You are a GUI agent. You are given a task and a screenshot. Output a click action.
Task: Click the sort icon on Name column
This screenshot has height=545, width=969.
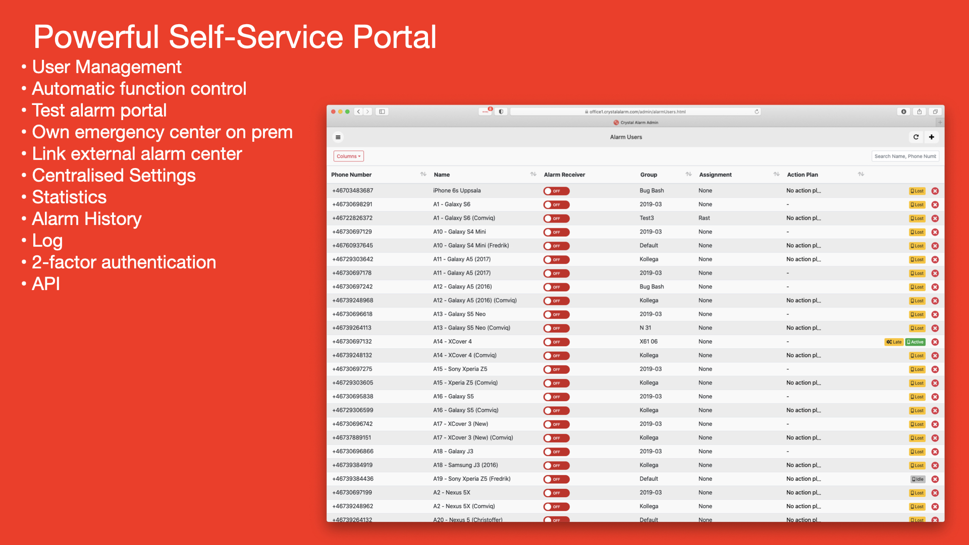[x=532, y=176]
